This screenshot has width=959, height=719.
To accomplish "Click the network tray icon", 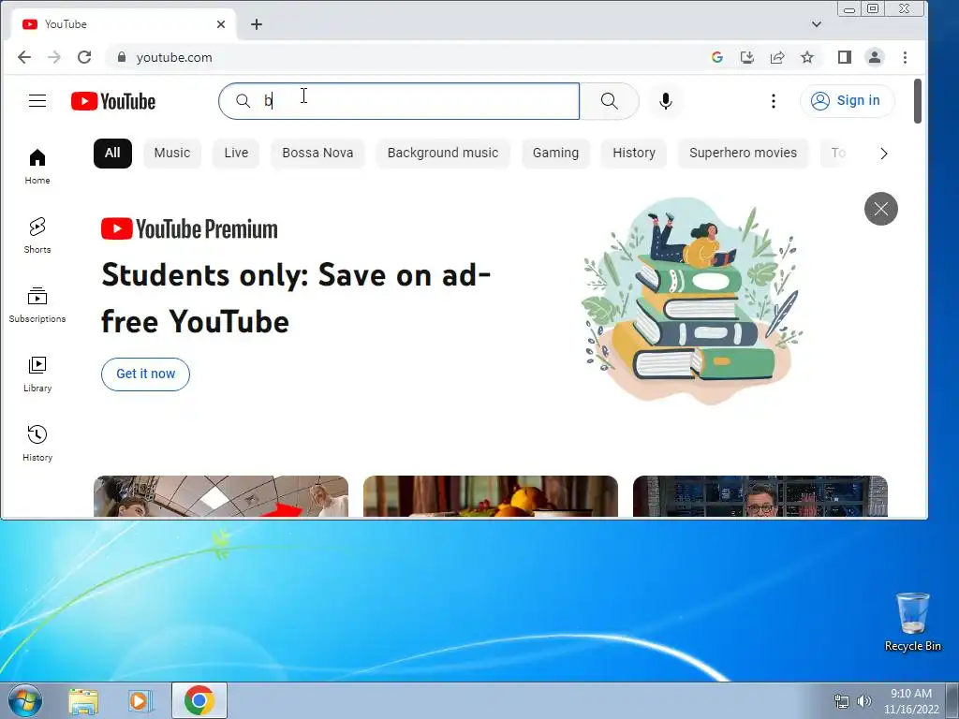I will [842, 701].
